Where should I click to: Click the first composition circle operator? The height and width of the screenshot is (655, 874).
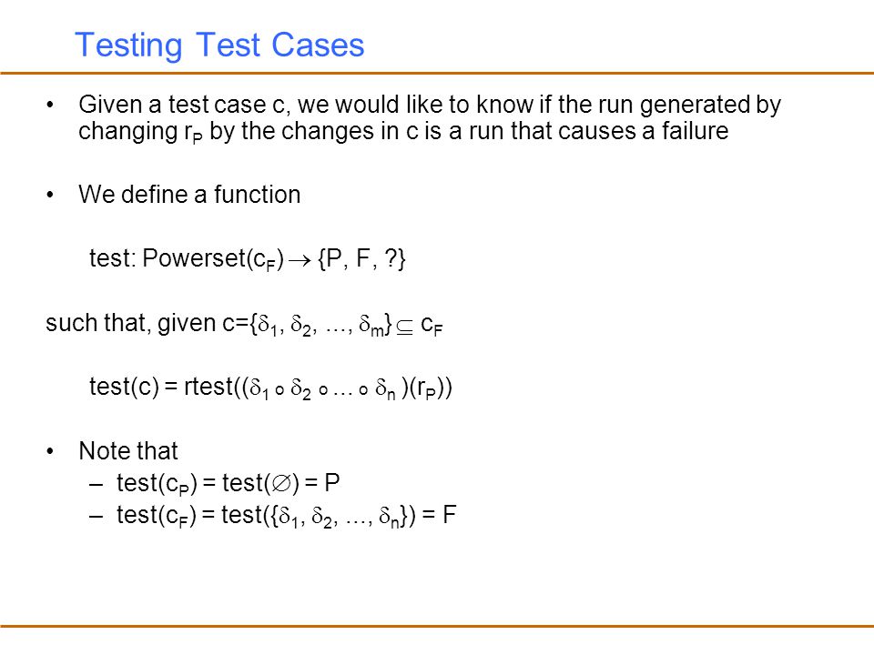coord(279,390)
